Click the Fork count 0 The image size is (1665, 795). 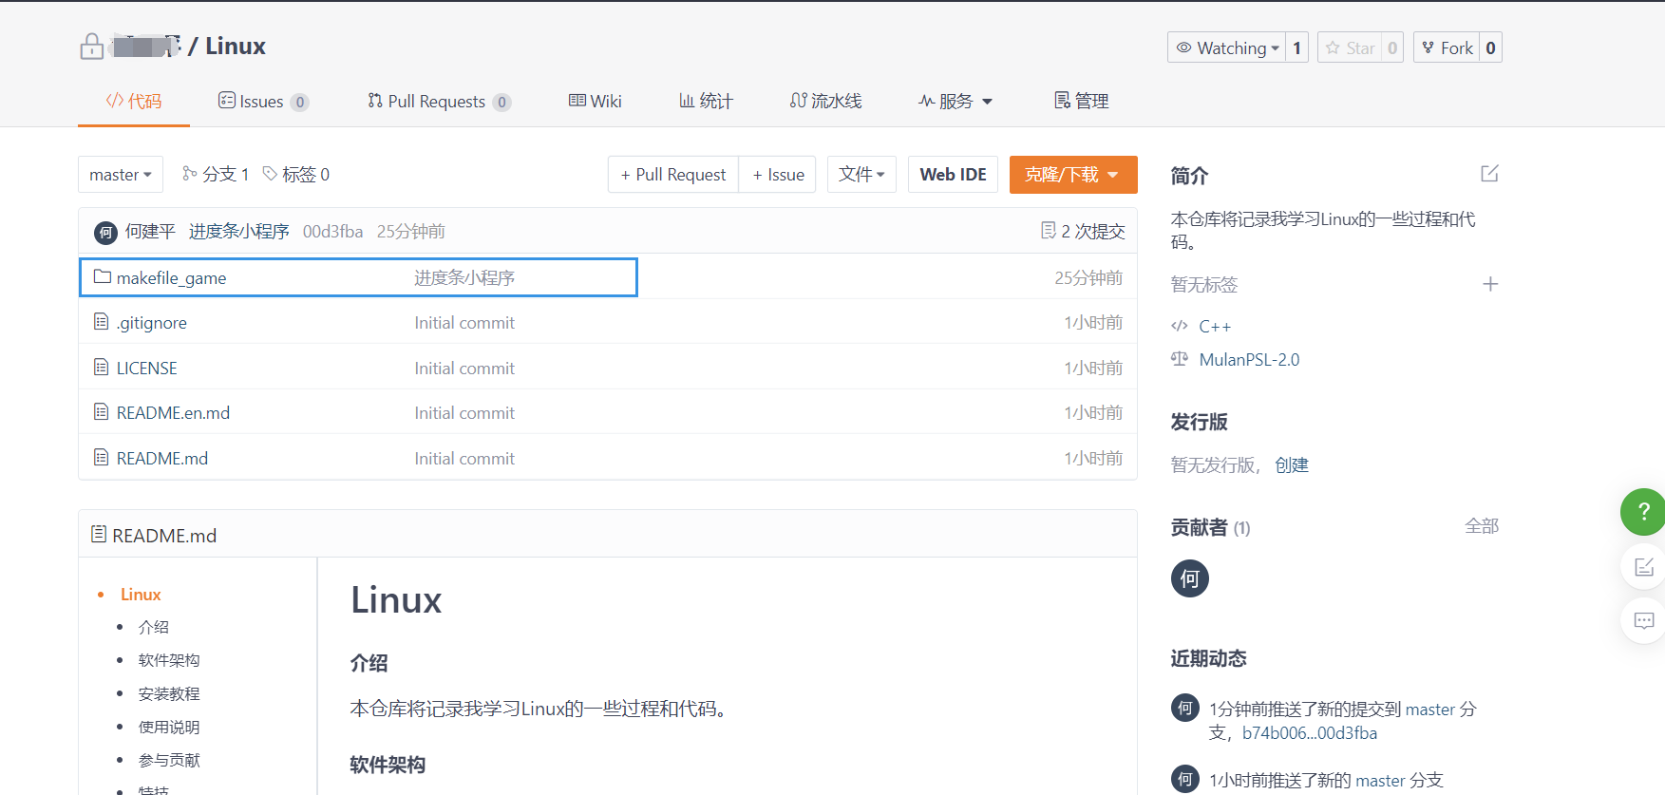coord(1490,47)
